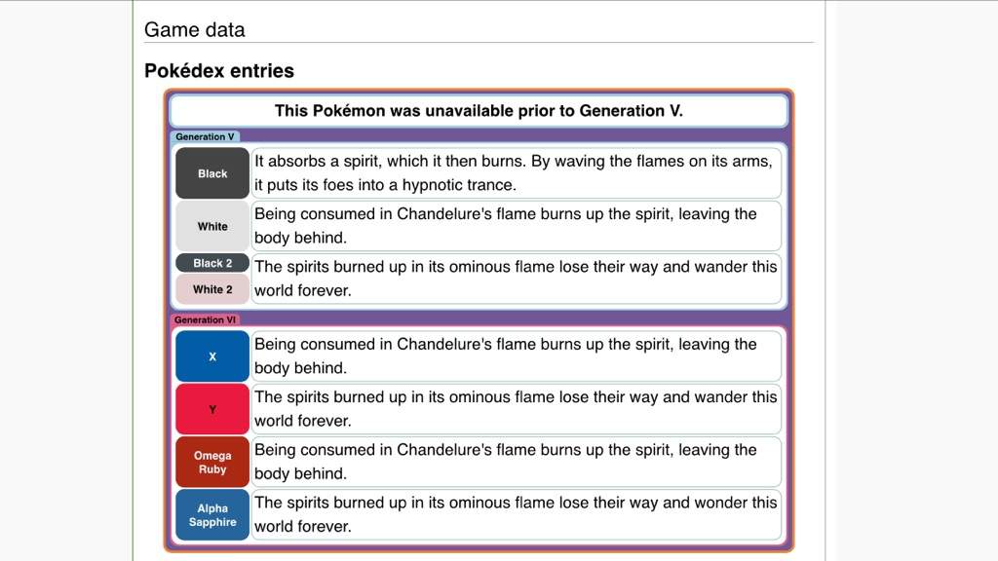Image resolution: width=998 pixels, height=561 pixels.
Task: Click the Black 2 White 2 entry text
Action: (516, 279)
